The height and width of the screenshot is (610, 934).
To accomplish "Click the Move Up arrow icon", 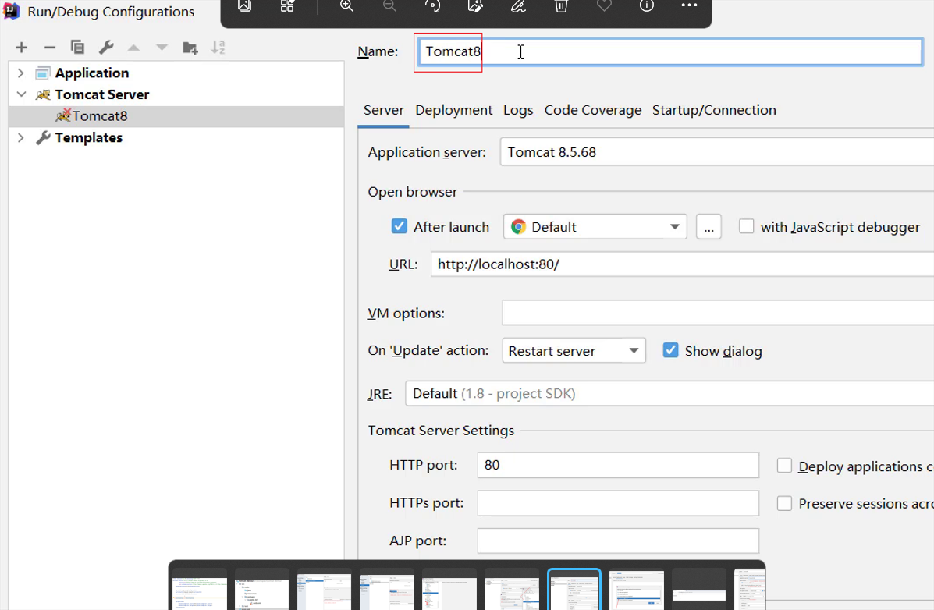I will tap(133, 48).
